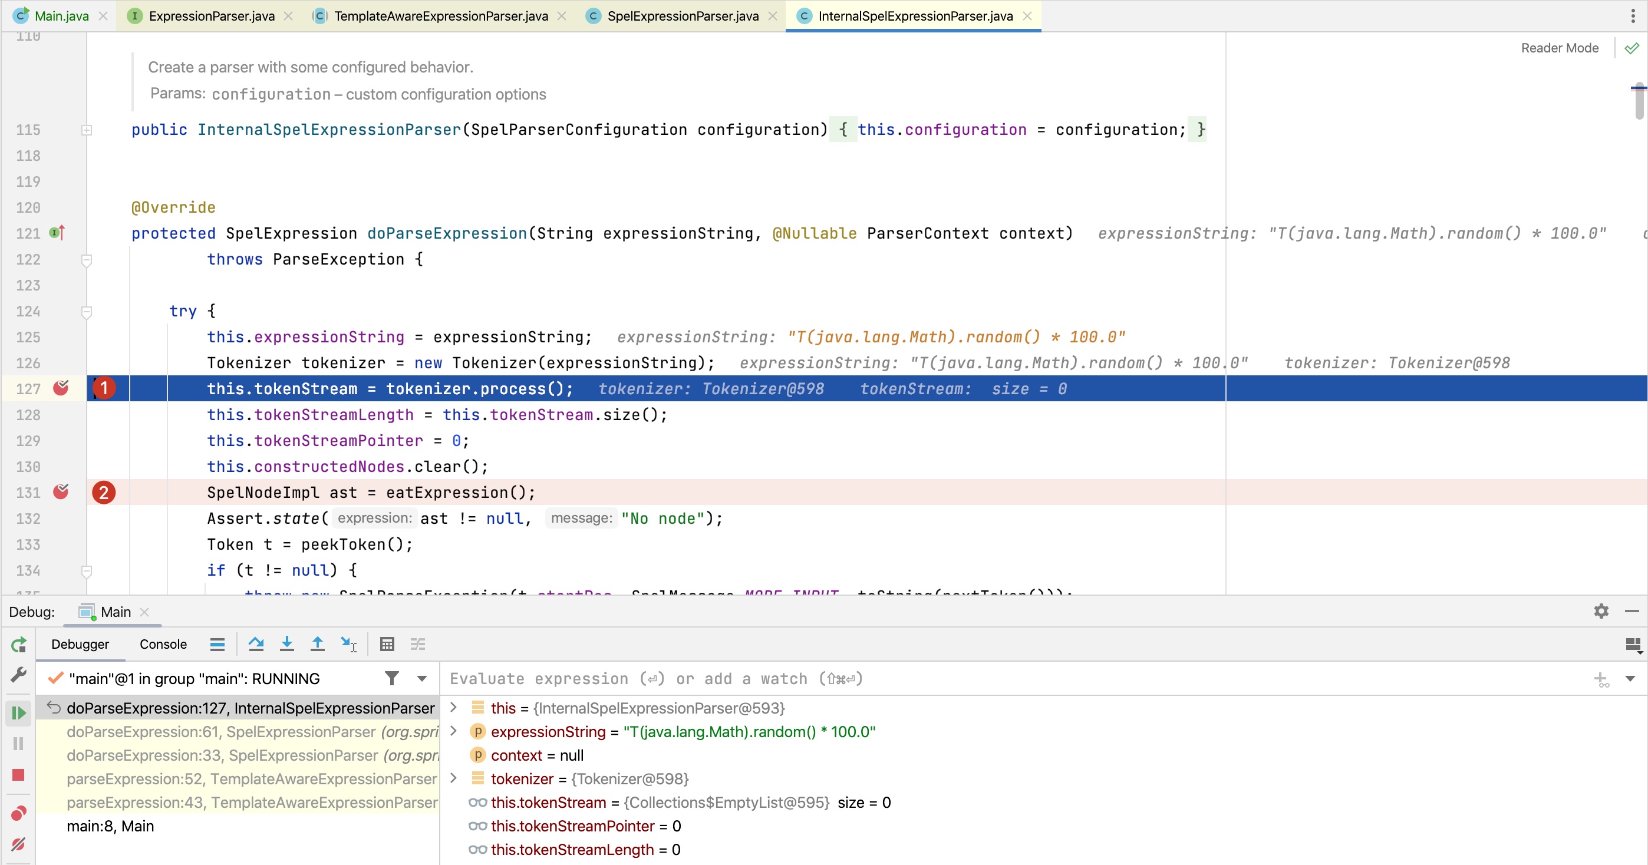Resume the program execution
This screenshot has height=865, width=1648.
pos(18,713)
